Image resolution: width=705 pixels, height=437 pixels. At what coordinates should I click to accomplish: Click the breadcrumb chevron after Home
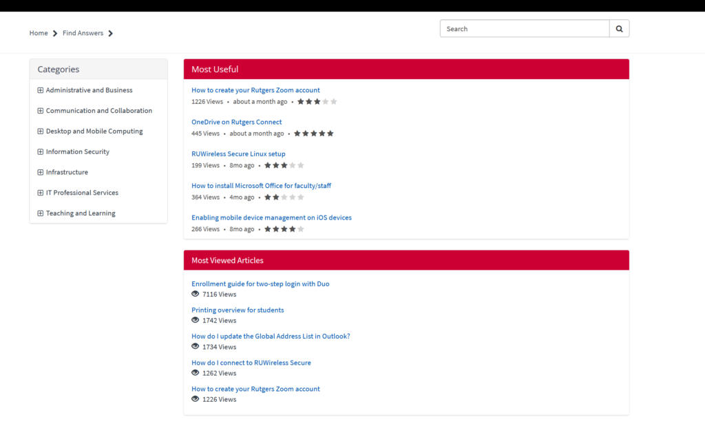(x=53, y=32)
